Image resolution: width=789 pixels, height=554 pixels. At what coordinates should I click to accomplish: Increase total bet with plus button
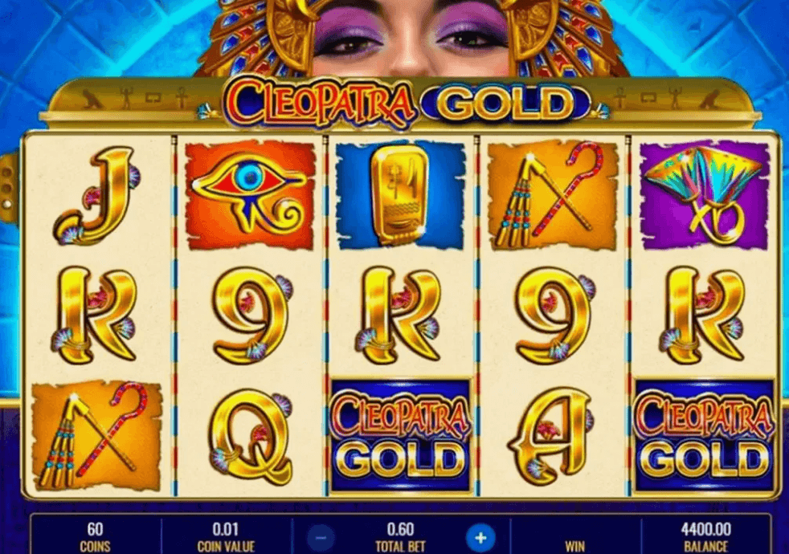click(480, 538)
